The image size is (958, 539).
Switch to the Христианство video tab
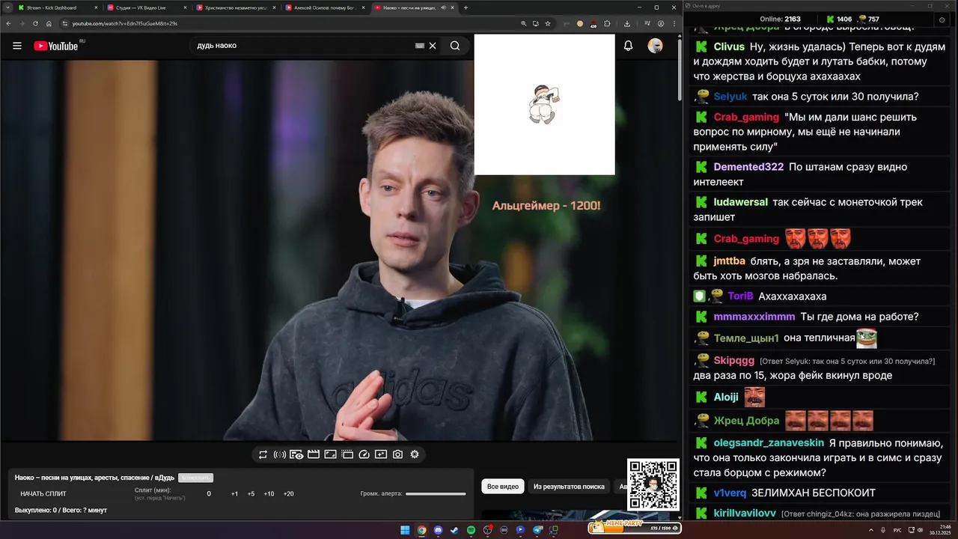pos(235,7)
